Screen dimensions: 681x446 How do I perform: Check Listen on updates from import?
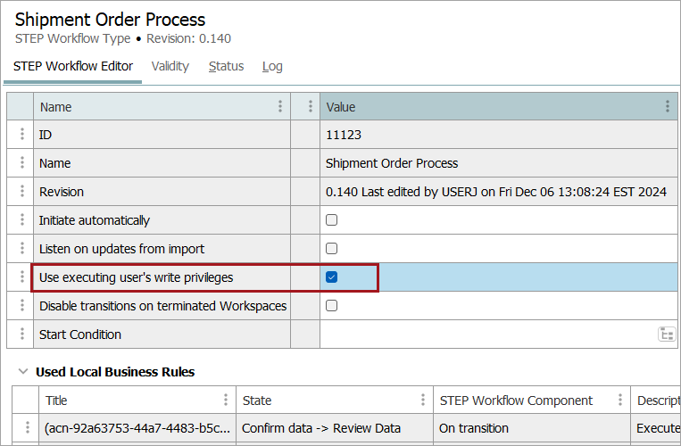(x=331, y=249)
